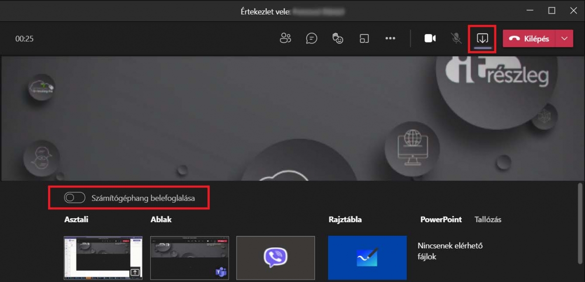Select the PowerPoint section heading
The width and height of the screenshot is (585, 282).
tap(441, 220)
